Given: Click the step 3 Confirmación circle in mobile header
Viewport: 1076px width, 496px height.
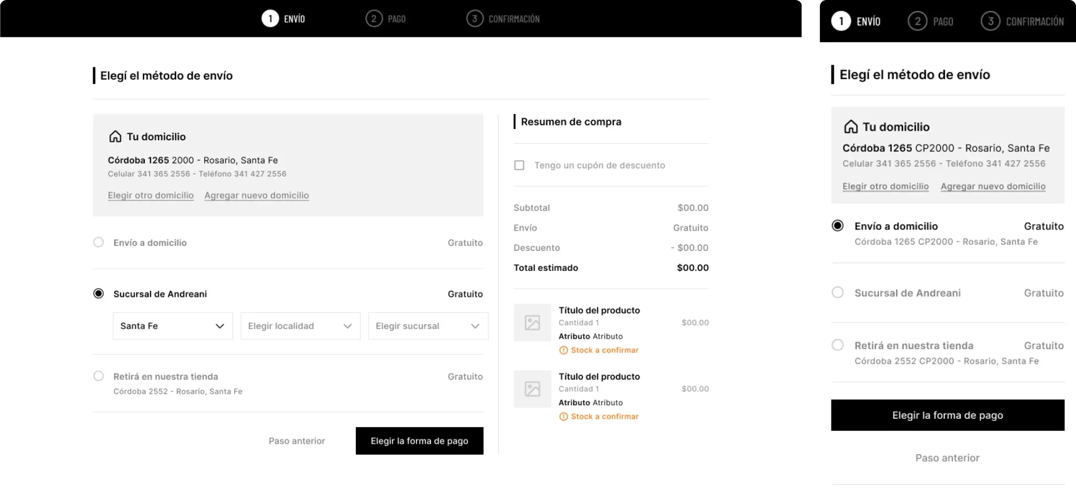Looking at the screenshot, I should click(990, 22).
